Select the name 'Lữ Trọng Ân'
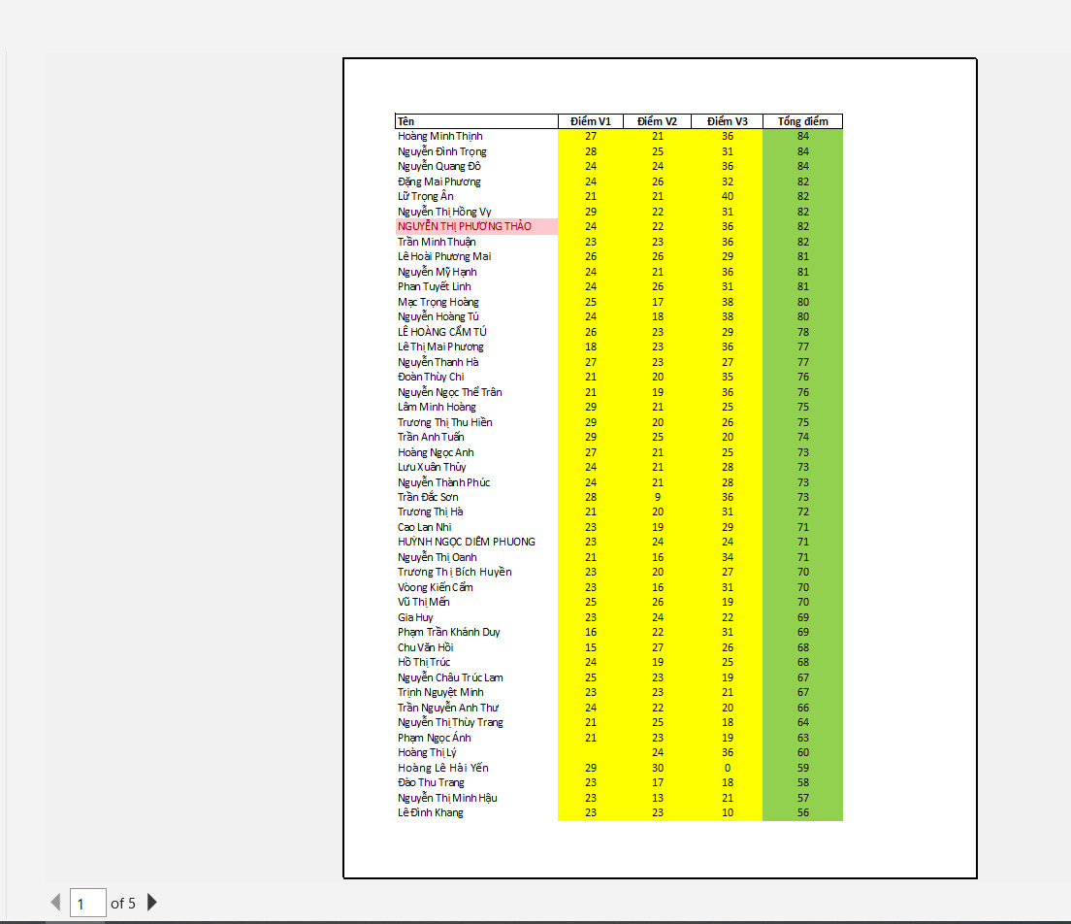1071x924 pixels. click(x=426, y=196)
